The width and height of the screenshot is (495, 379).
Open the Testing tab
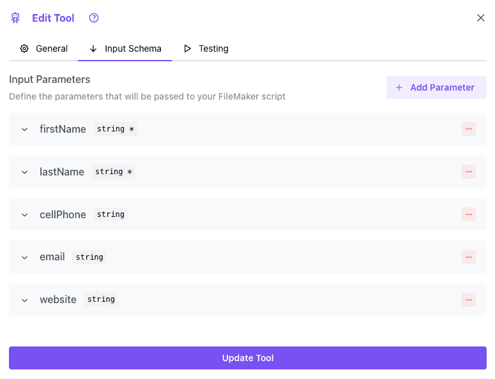(206, 48)
